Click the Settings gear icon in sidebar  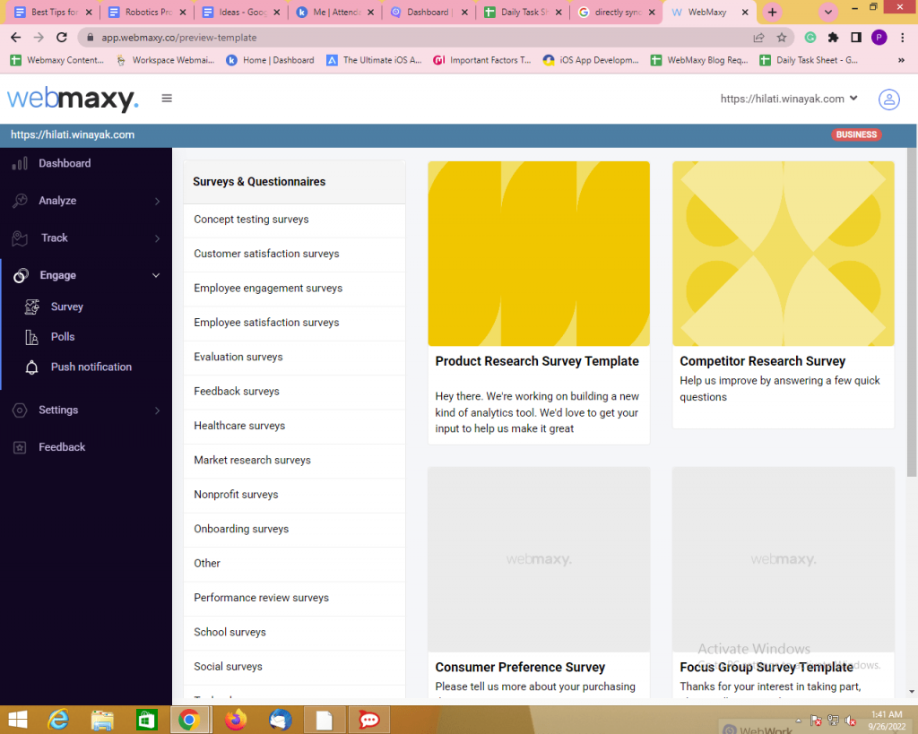pos(20,410)
